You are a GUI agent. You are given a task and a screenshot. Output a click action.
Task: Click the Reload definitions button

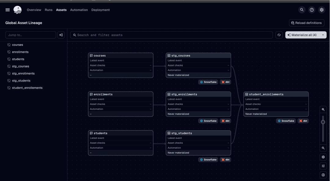(306, 23)
